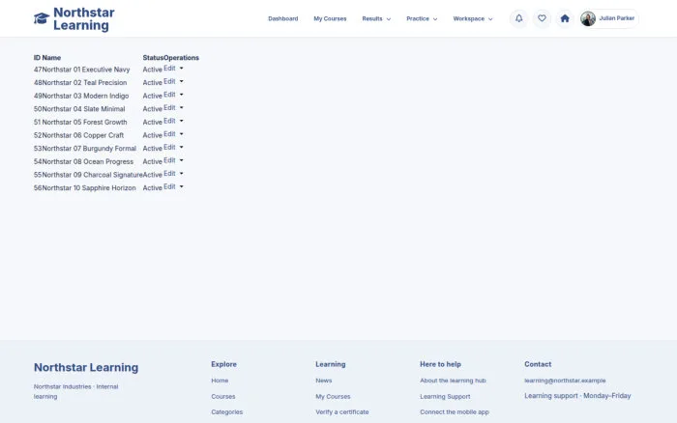Go to Dashboard
The image size is (677, 423).
pos(282,18)
